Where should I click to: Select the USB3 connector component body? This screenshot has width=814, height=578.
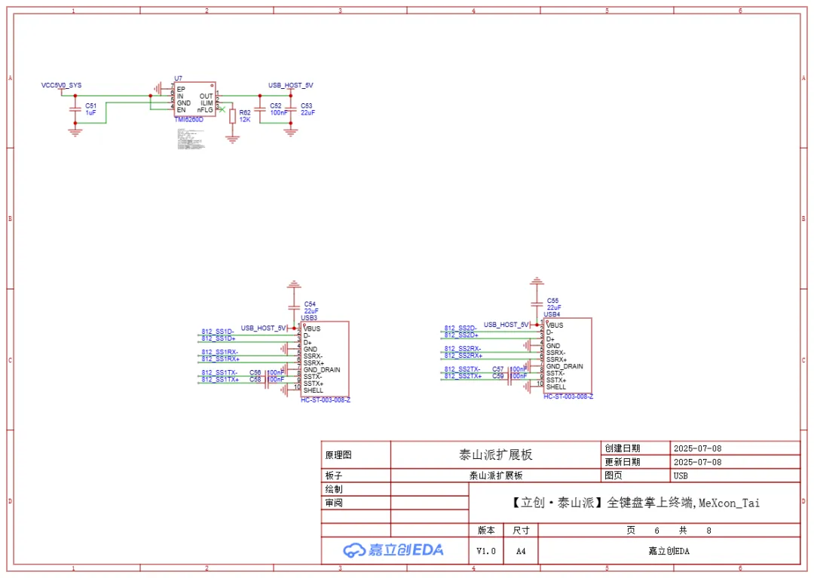325,359
